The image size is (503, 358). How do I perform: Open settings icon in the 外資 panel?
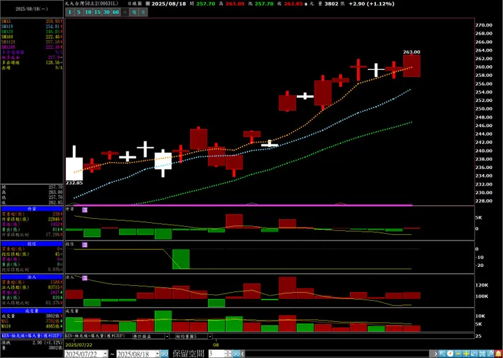coord(85,210)
